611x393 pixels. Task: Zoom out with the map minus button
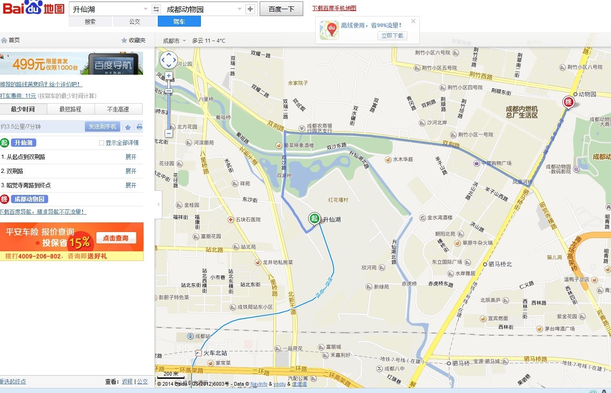pos(169,133)
